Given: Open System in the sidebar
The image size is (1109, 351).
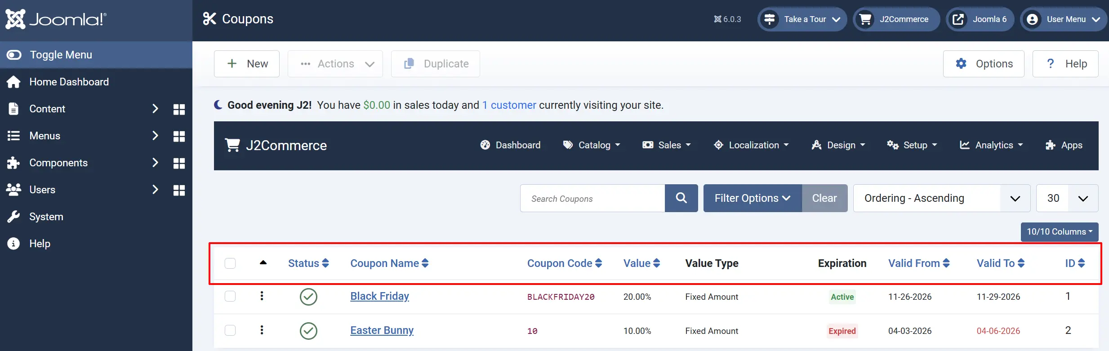Looking at the screenshot, I should [96, 217].
